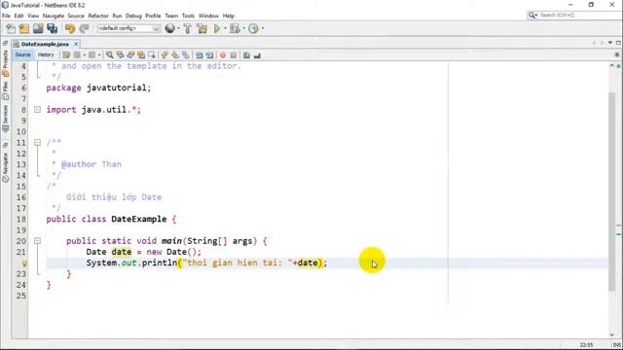The image size is (623, 350).
Task: Click the Open Project toolbar icon
Action: point(38,28)
